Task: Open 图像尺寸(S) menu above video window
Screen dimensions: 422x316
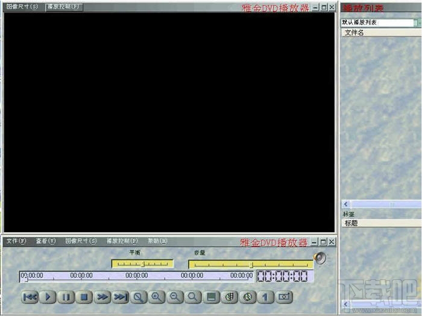Action: click(x=22, y=7)
